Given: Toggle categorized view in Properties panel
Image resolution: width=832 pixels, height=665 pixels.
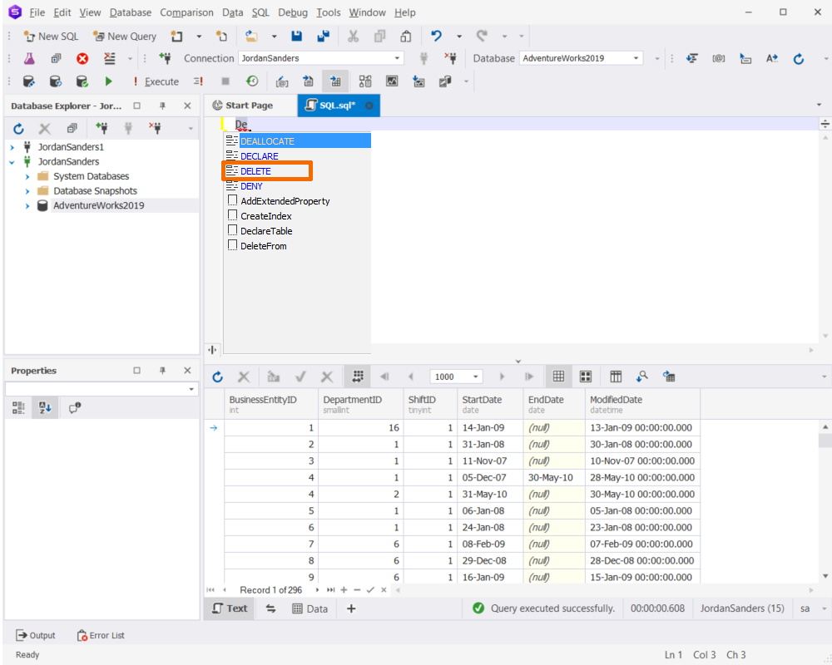Looking at the screenshot, I should 18,408.
